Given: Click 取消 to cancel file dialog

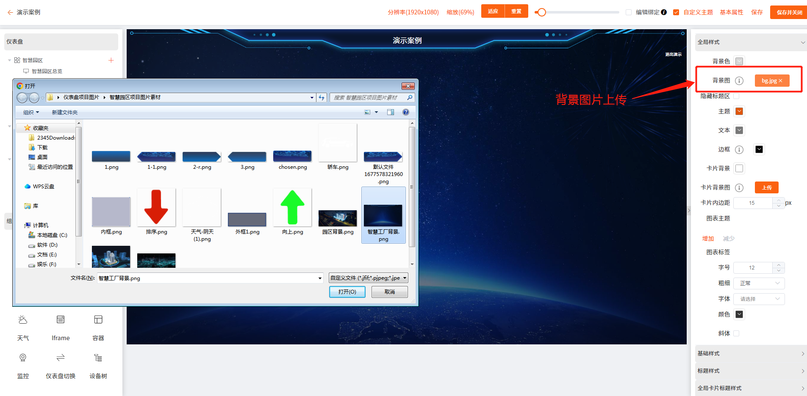Looking at the screenshot, I should tap(390, 292).
